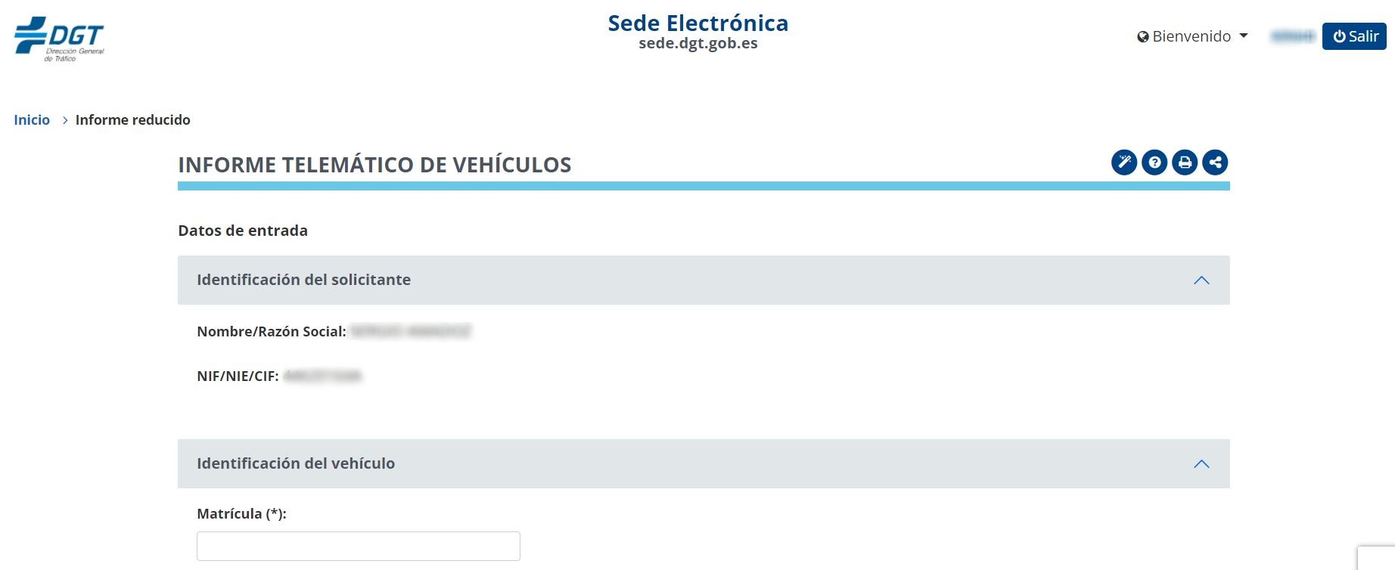Viewport: 1395px width, 570px height.
Task: Click the DGT logo
Action: pos(59,38)
